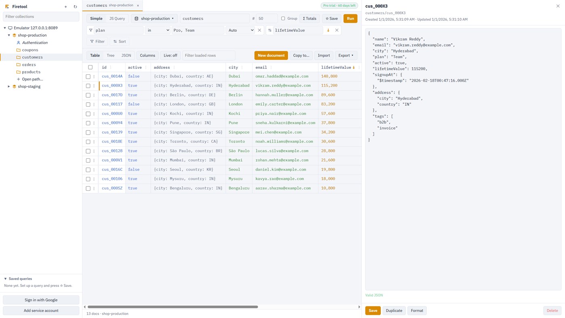The image size is (565, 318).
Task: Check the row checkbox for cus_00139
Action: coord(88,133)
